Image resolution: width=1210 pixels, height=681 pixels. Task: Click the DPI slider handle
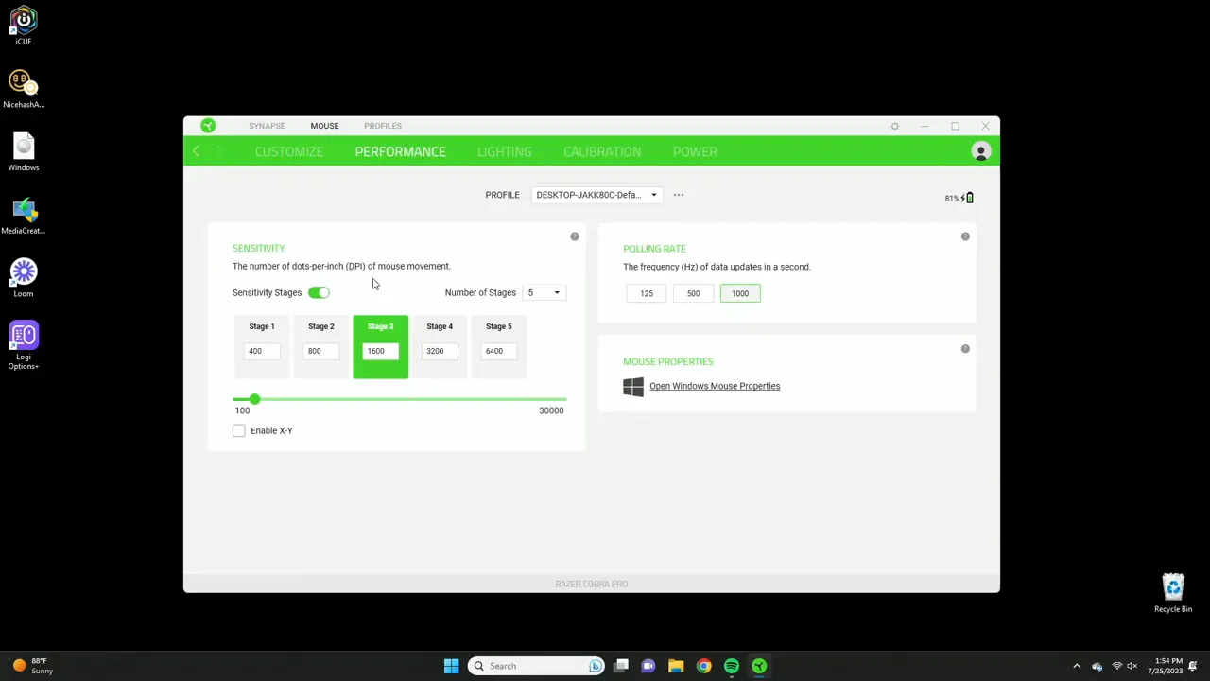[x=253, y=399]
